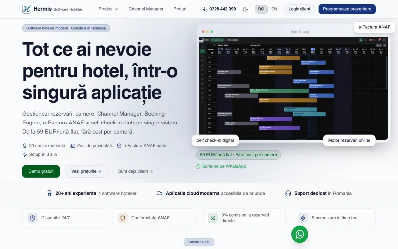Click Software hotelier modern badge
The width and height of the screenshot is (398, 249).
click(66, 28)
